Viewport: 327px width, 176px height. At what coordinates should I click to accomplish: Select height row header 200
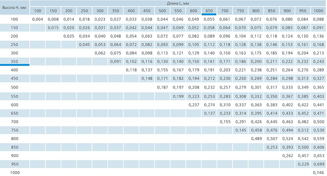(15, 36)
